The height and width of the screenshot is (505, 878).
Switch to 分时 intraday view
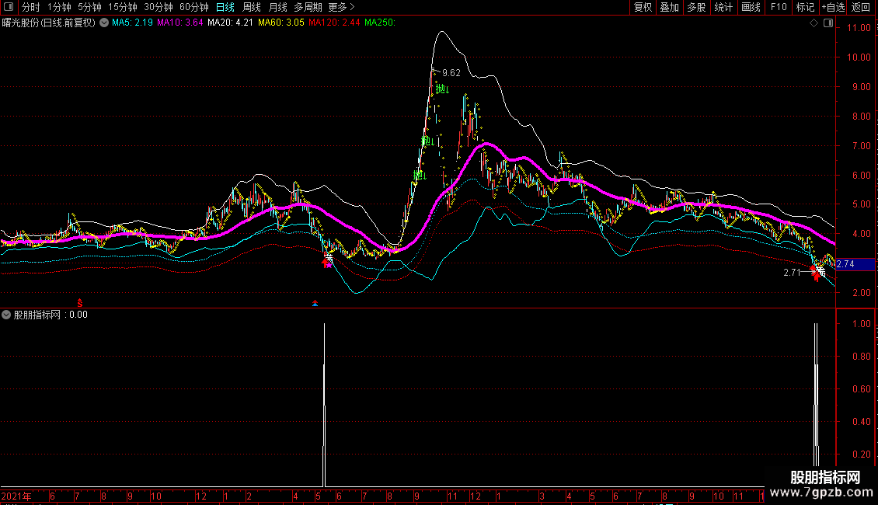point(31,7)
